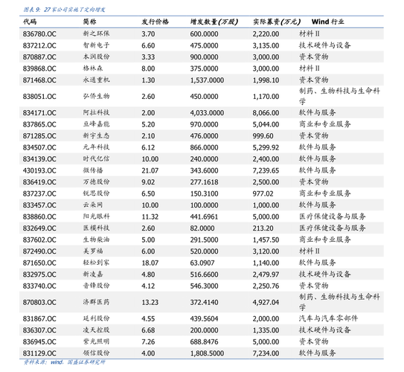Click company name '微传播'
The width and height of the screenshot is (404, 372).
click(x=93, y=170)
